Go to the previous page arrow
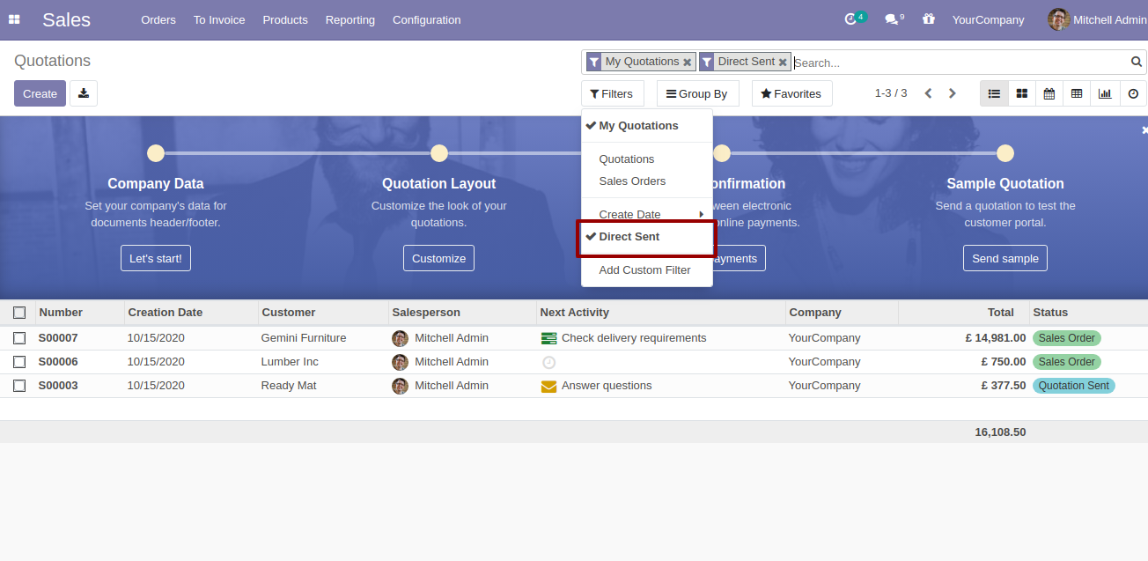 [928, 93]
